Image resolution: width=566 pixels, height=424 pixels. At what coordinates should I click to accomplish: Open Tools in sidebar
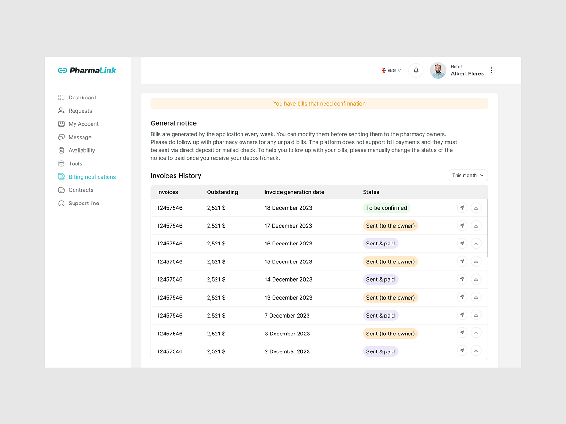pos(70,163)
